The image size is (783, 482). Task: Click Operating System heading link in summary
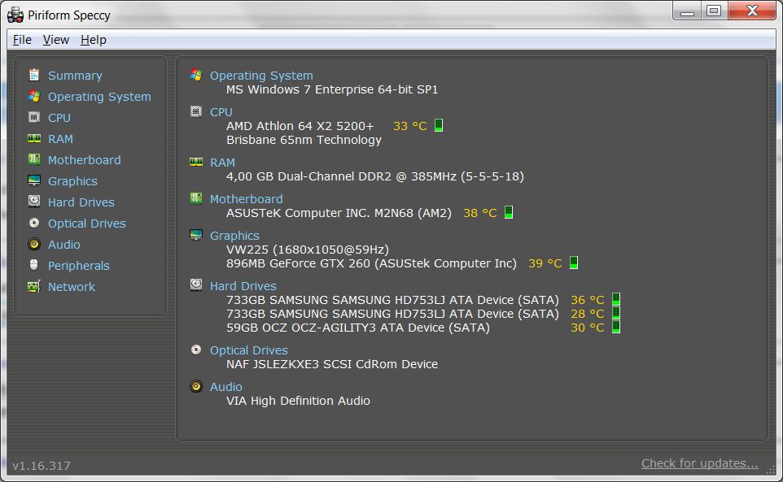pyautogui.click(x=261, y=76)
